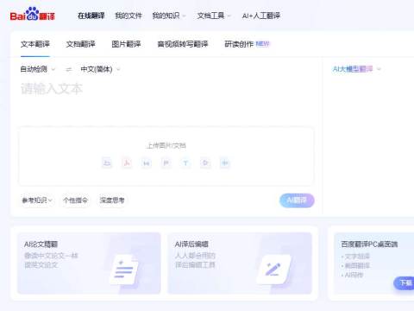Open the 参考知识 dropdown
The height and width of the screenshot is (311, 414).
(37, 200)
